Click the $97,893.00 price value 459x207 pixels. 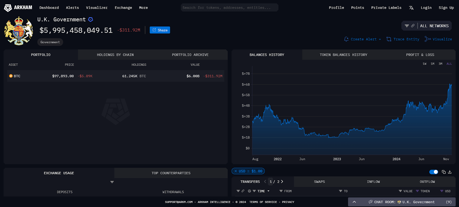[x=63, y=76]
